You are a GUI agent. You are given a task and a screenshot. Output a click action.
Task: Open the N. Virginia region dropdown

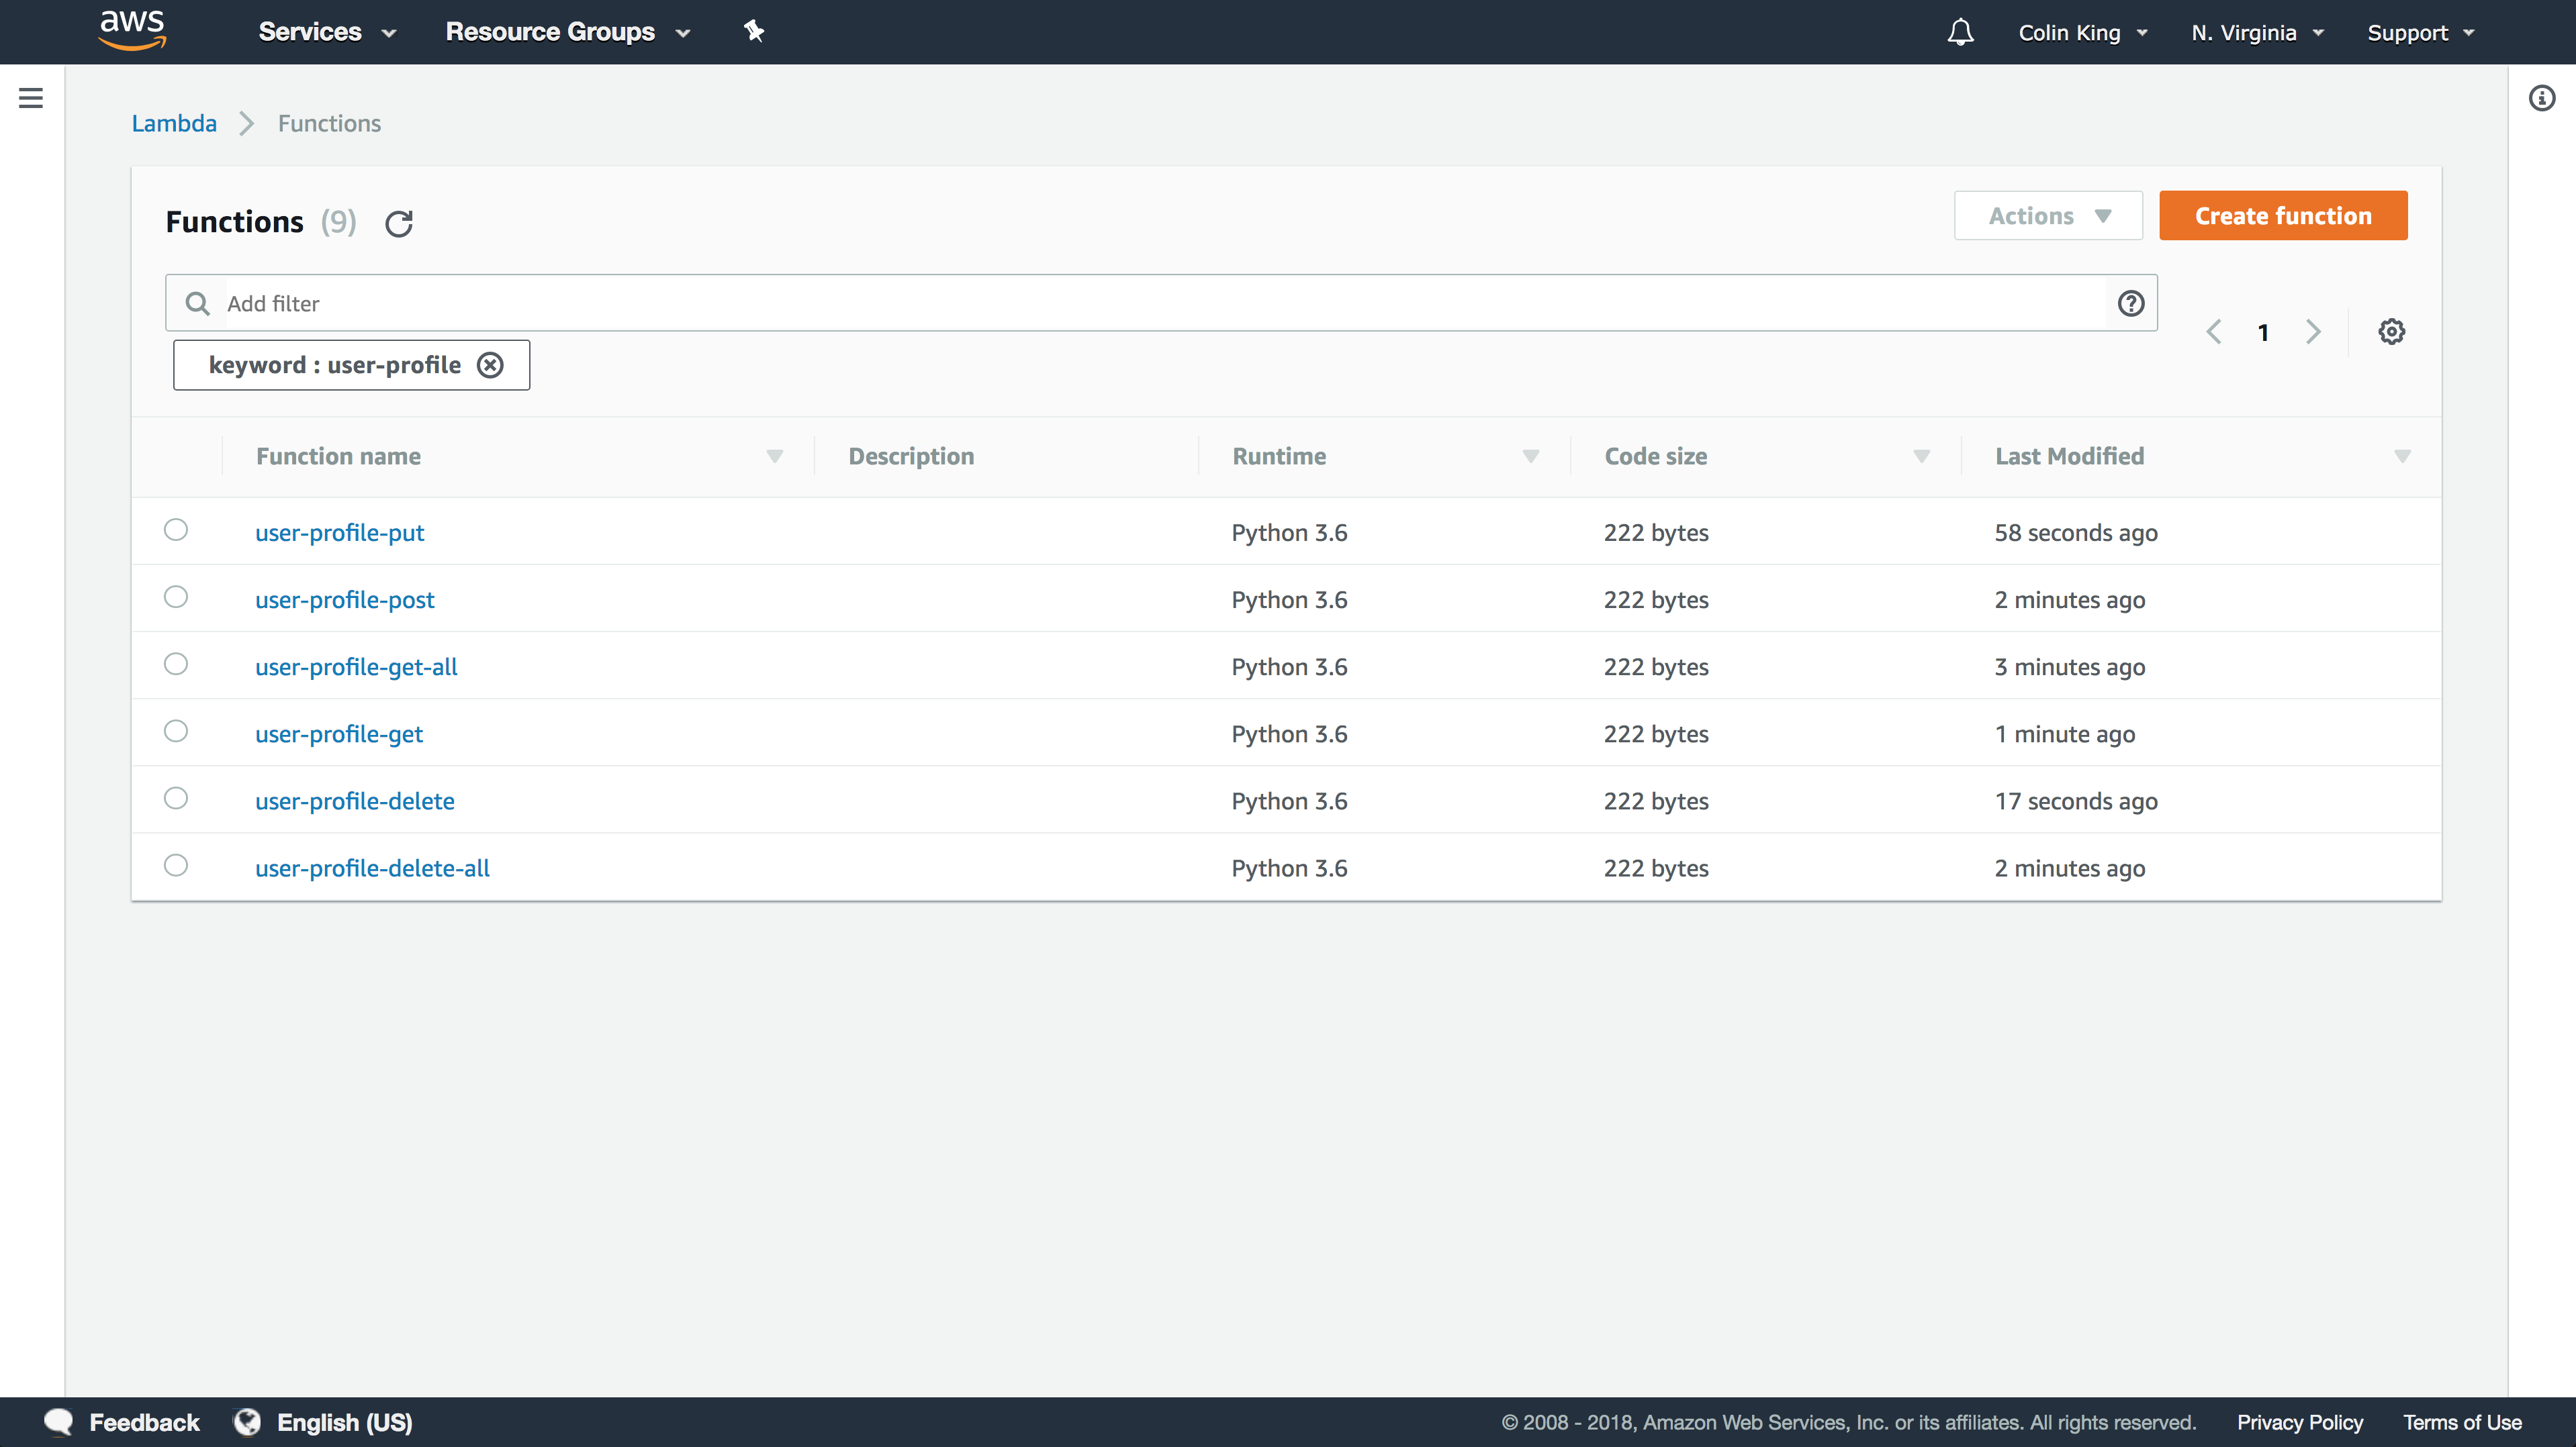[x=2257, y=32]
